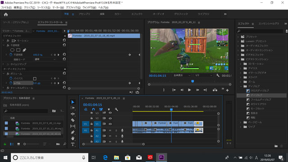Toggle Linked Selection in timeline

[x=101, y=109]
